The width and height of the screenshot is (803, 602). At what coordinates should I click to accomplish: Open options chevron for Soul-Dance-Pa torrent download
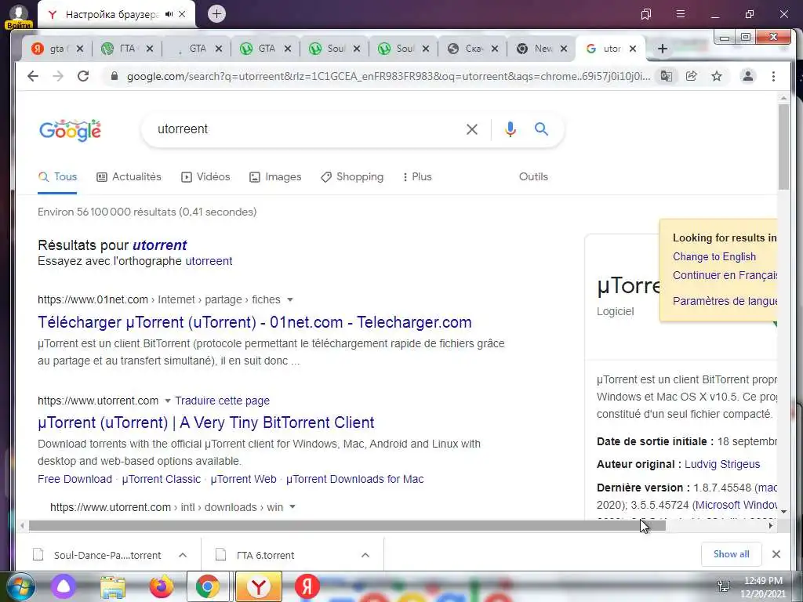point(182,555)
